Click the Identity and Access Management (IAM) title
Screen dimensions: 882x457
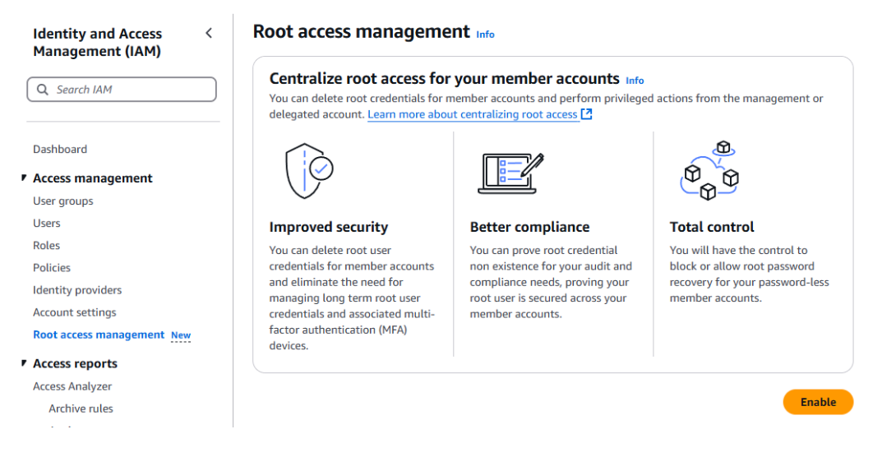click(x=97, y=42)
